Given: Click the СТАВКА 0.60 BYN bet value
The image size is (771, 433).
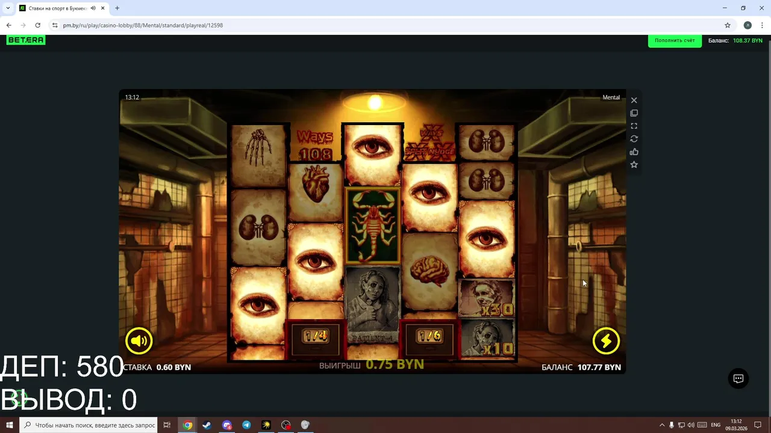Looking at the screenshot, I should pyautogui.click(x=157, y=367).
